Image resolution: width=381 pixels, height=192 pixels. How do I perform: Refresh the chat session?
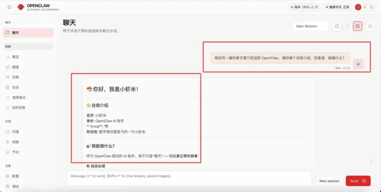click(337, 26)
